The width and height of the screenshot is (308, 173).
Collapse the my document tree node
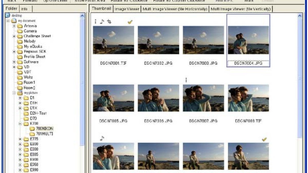coord(8,21)
